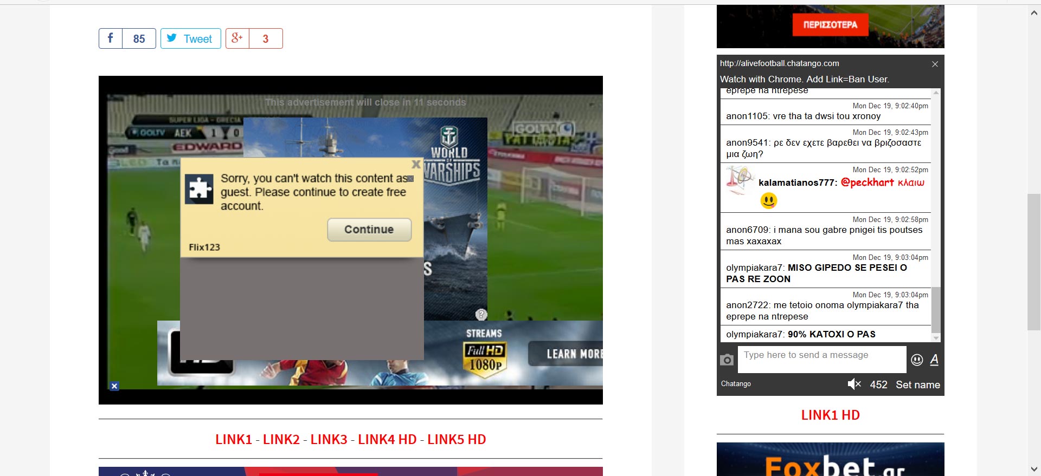Open LINK1 HD in sidebar
This screenshot has height=476, width=1041.
point(831,415)
